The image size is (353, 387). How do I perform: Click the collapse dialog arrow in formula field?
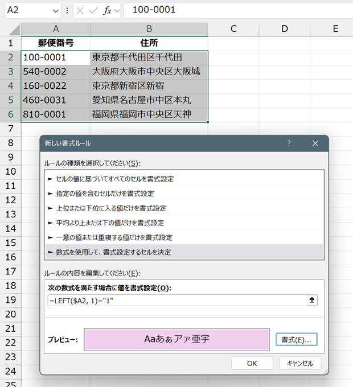312,300
